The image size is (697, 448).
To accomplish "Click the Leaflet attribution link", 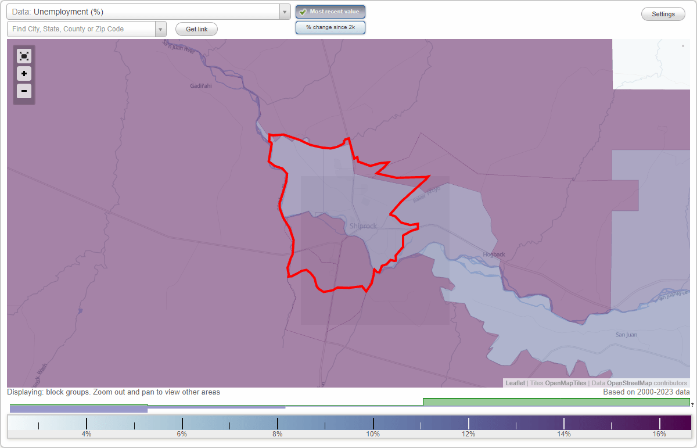I will (515, 383).
